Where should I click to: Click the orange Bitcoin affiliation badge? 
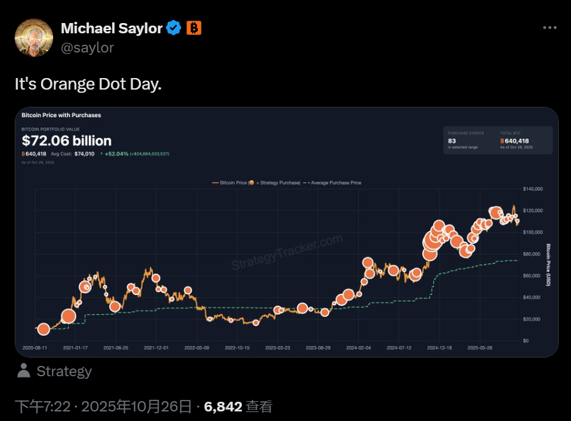coord(194,28)
